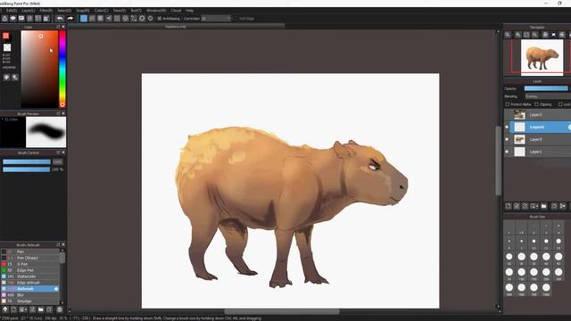Open the Blending mode dropdown
This screenshot has height=321, width=571.
pos(548,96)
